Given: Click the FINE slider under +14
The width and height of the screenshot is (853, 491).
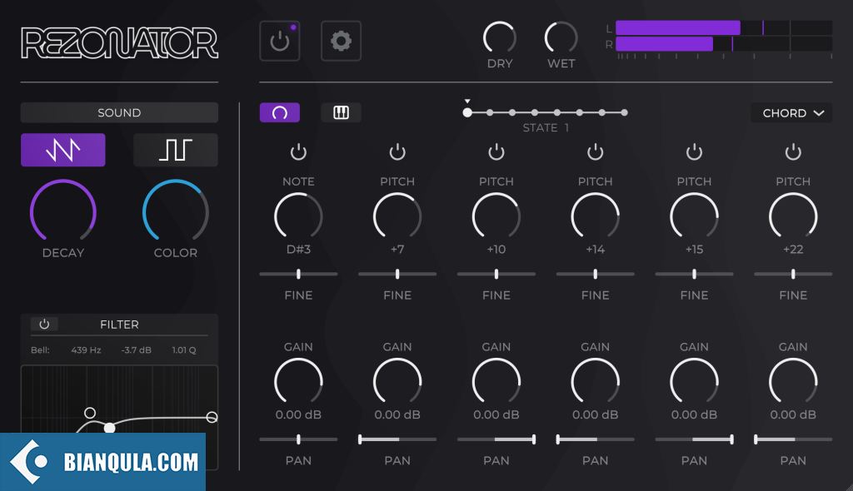Looking at the screenshot, I should point(595,274).
